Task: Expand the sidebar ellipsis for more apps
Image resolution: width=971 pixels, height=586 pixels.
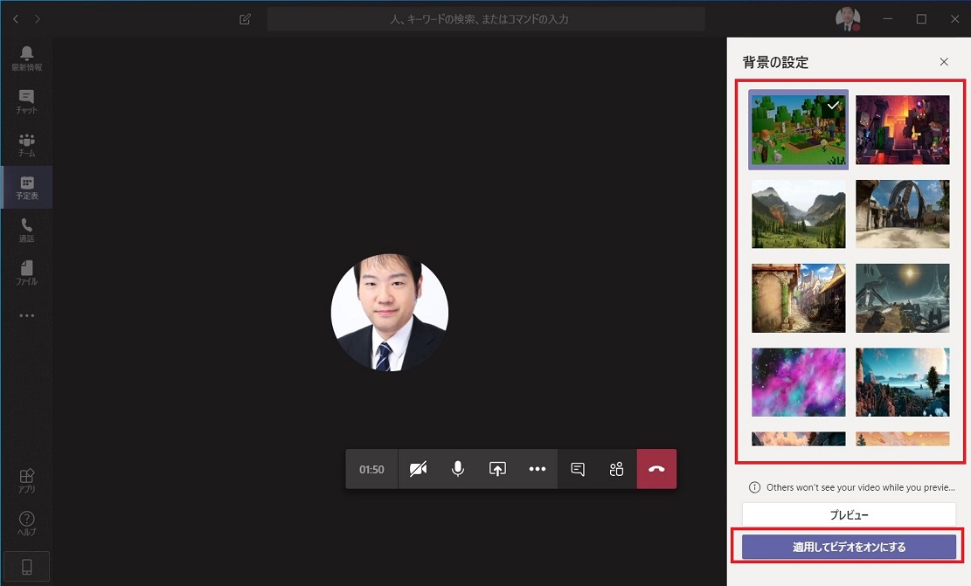Action: tap(25, 315)
